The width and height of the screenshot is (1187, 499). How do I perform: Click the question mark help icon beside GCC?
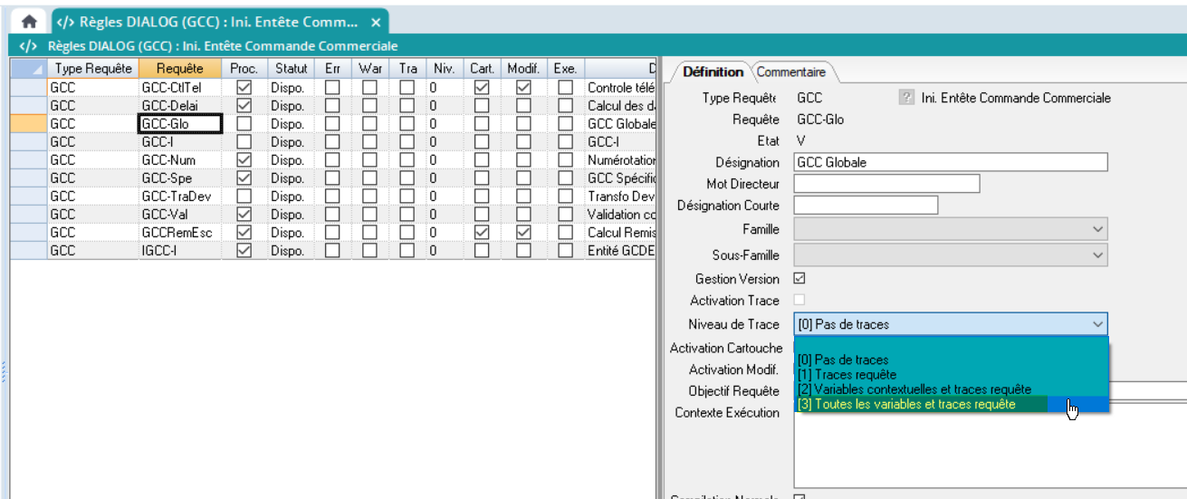(905, 98)
